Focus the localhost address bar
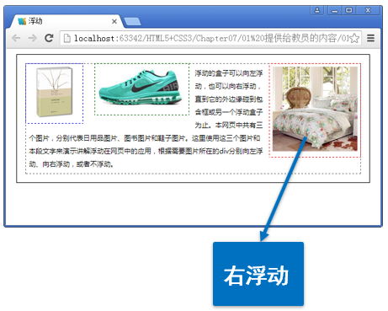 [x=210, y=38]
